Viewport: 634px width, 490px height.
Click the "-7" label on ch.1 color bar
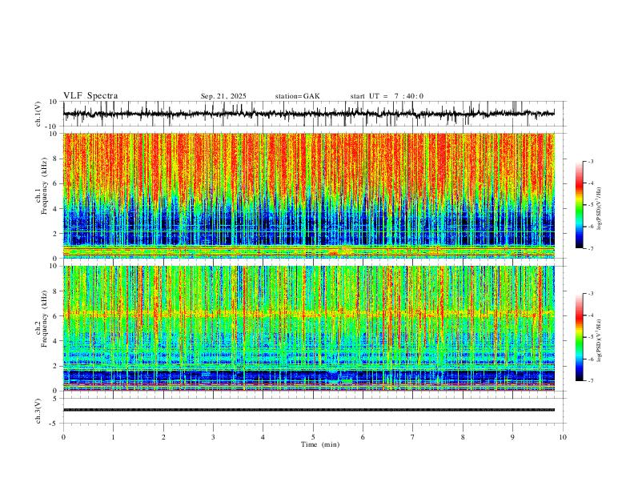590,248
